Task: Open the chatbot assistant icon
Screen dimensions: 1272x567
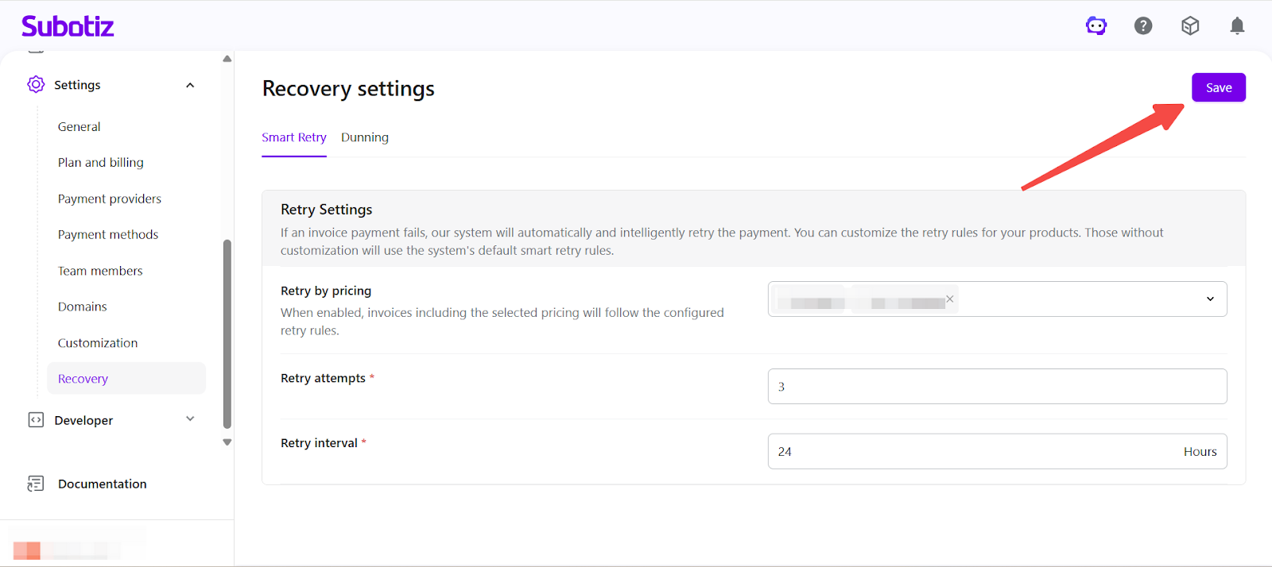Action: pos(1096,26)
